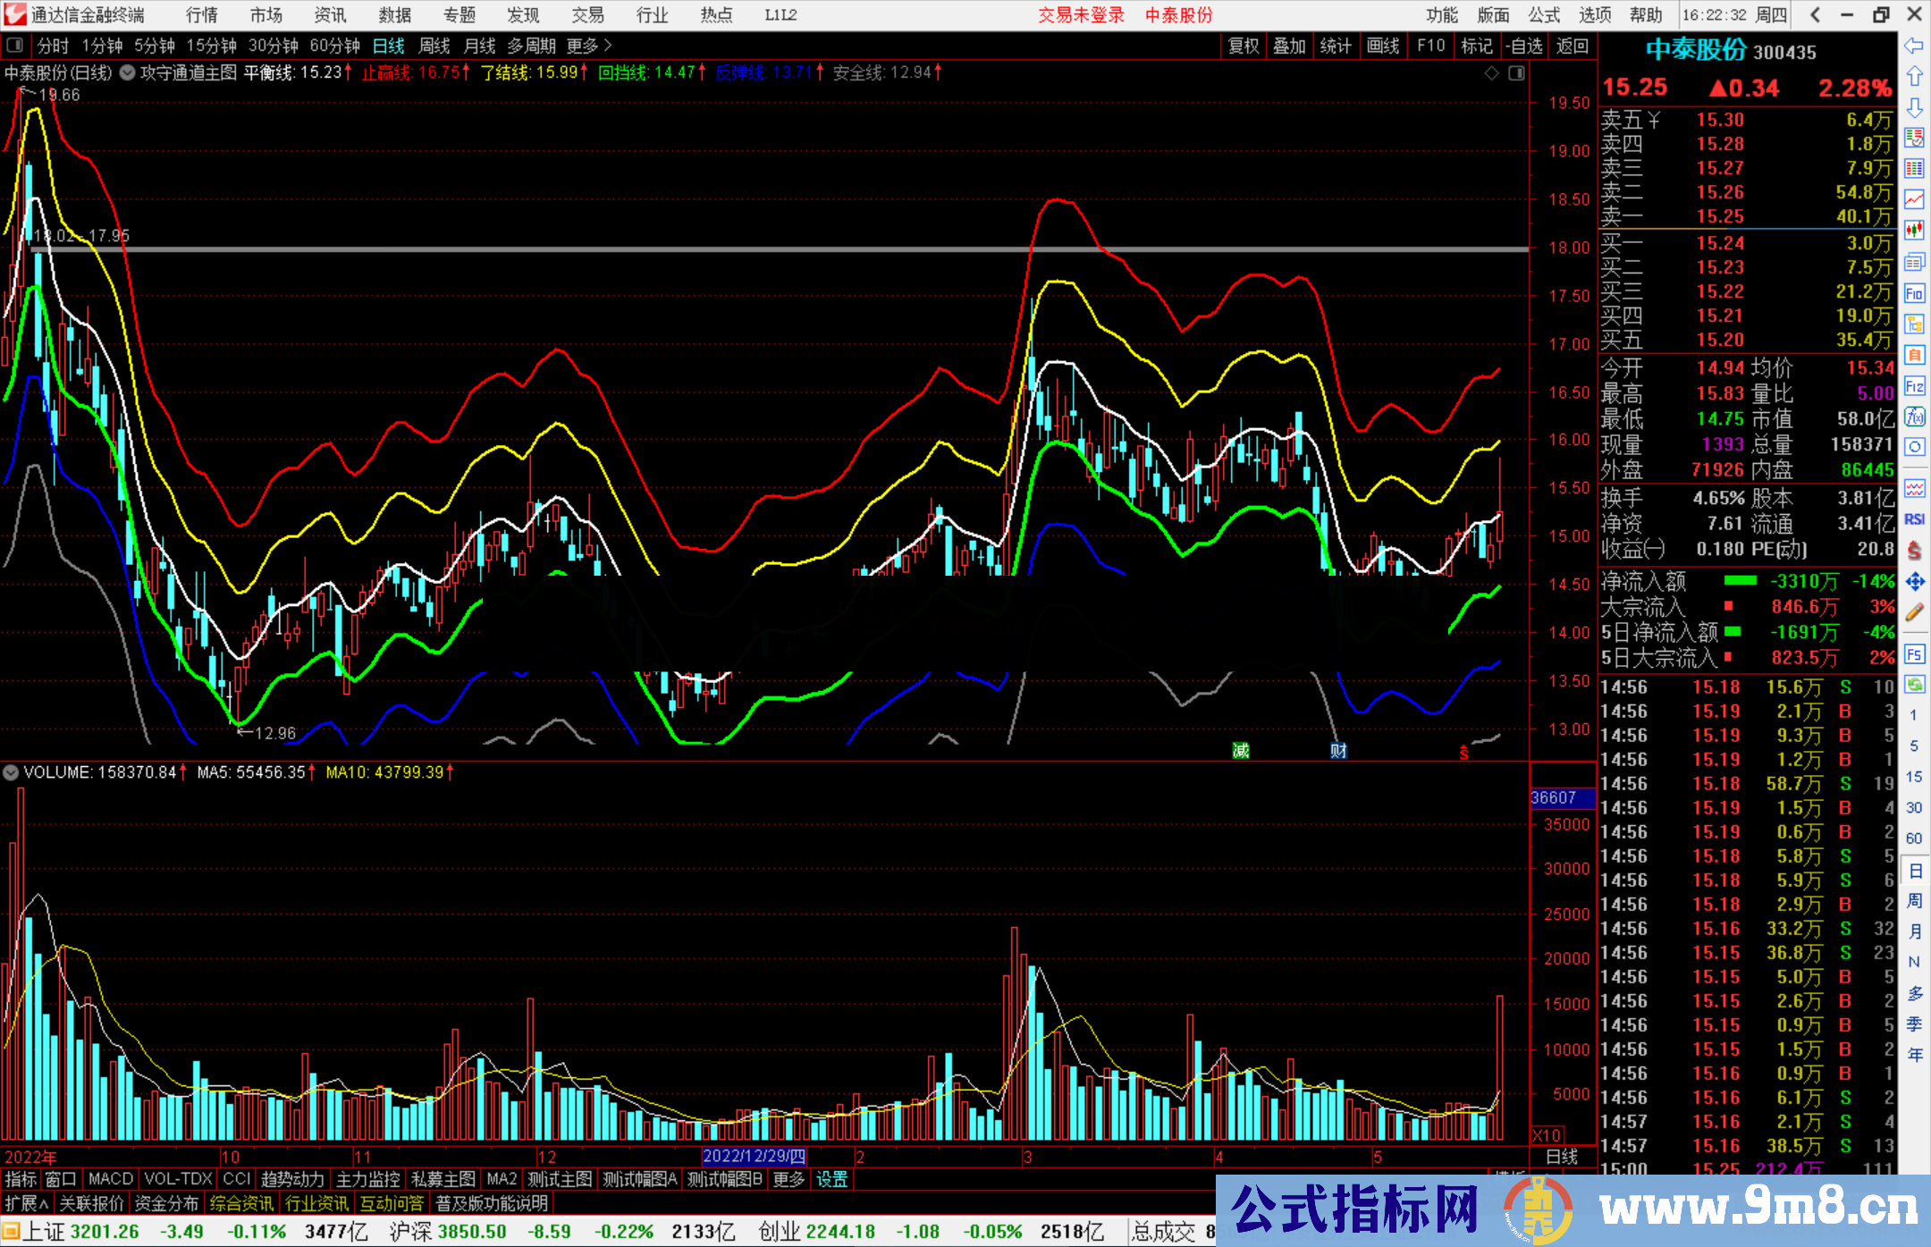
Task: Click the RSI indicator icon in right sidebar
Action: click(x=1914, y=519)
